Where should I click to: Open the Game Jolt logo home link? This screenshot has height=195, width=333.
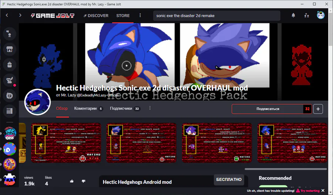pos(53,16)
